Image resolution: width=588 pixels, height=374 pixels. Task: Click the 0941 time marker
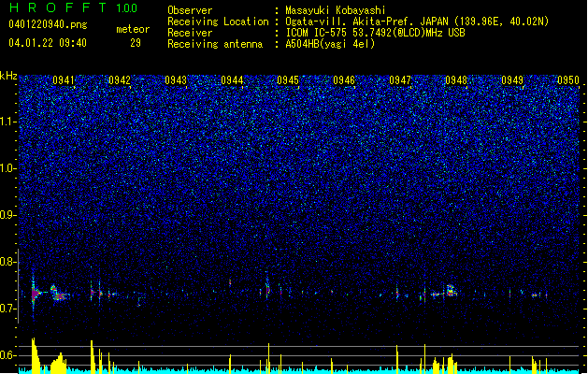point(64,80)
